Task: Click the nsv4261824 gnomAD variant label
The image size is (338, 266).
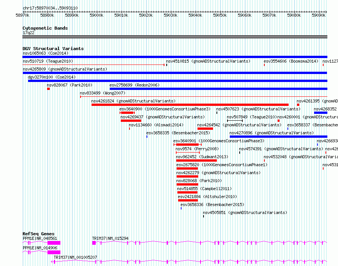Action: point(133,101)
